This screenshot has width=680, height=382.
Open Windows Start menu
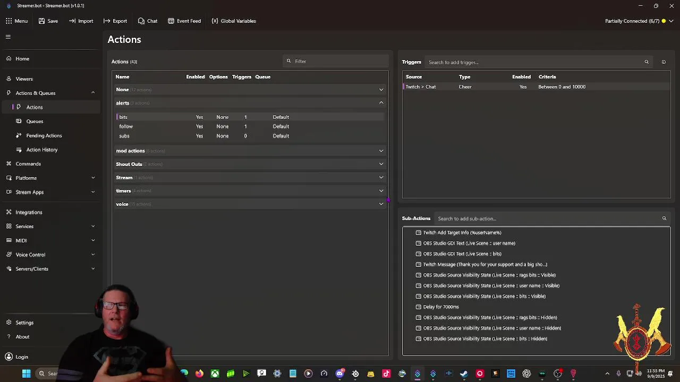point(26,374)
